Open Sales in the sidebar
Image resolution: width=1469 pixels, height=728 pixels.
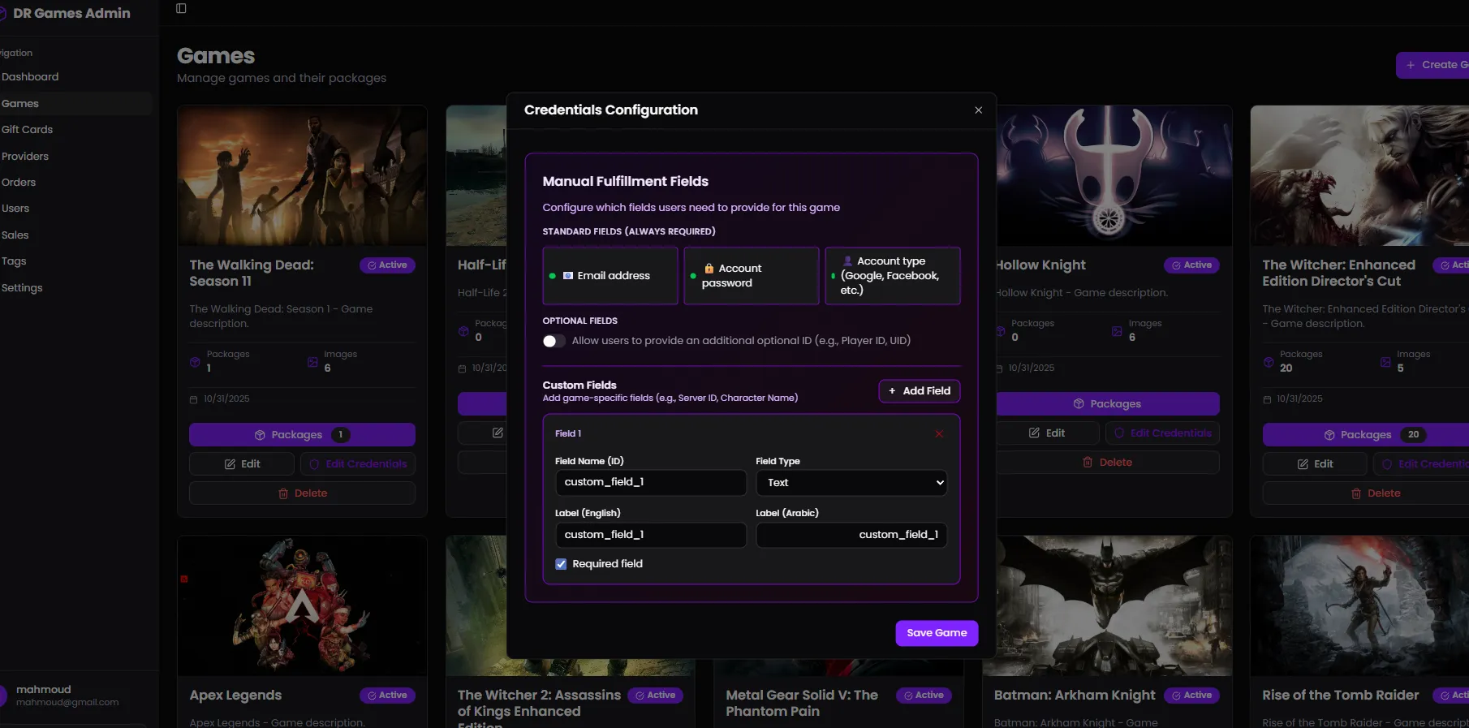[x=15, y=235]
